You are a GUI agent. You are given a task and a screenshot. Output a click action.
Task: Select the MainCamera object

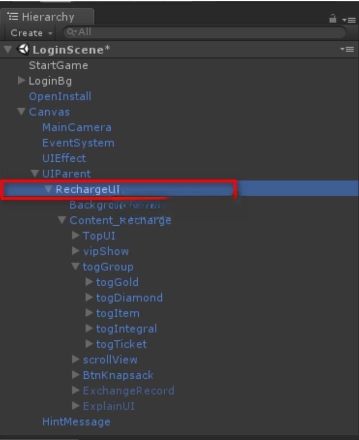tap(76, 128)
